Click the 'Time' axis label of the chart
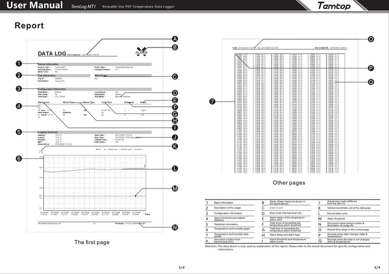The width and height of the screenshot is (389, 274). point(147,214)
